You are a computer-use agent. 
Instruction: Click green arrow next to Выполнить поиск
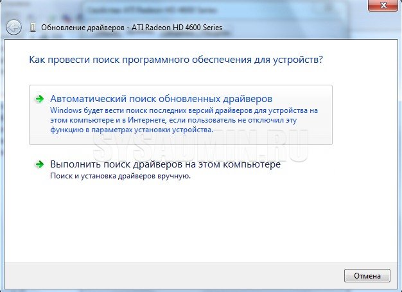point(40,165)
